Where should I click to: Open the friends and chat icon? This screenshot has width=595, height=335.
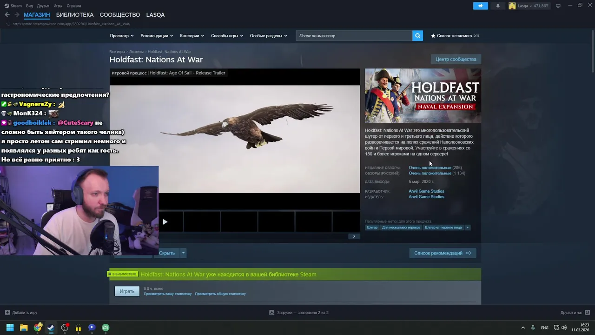(x=588, y=312)
